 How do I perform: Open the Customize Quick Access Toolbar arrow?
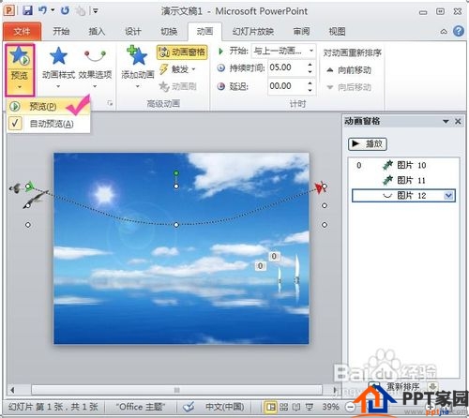point(95,11)
